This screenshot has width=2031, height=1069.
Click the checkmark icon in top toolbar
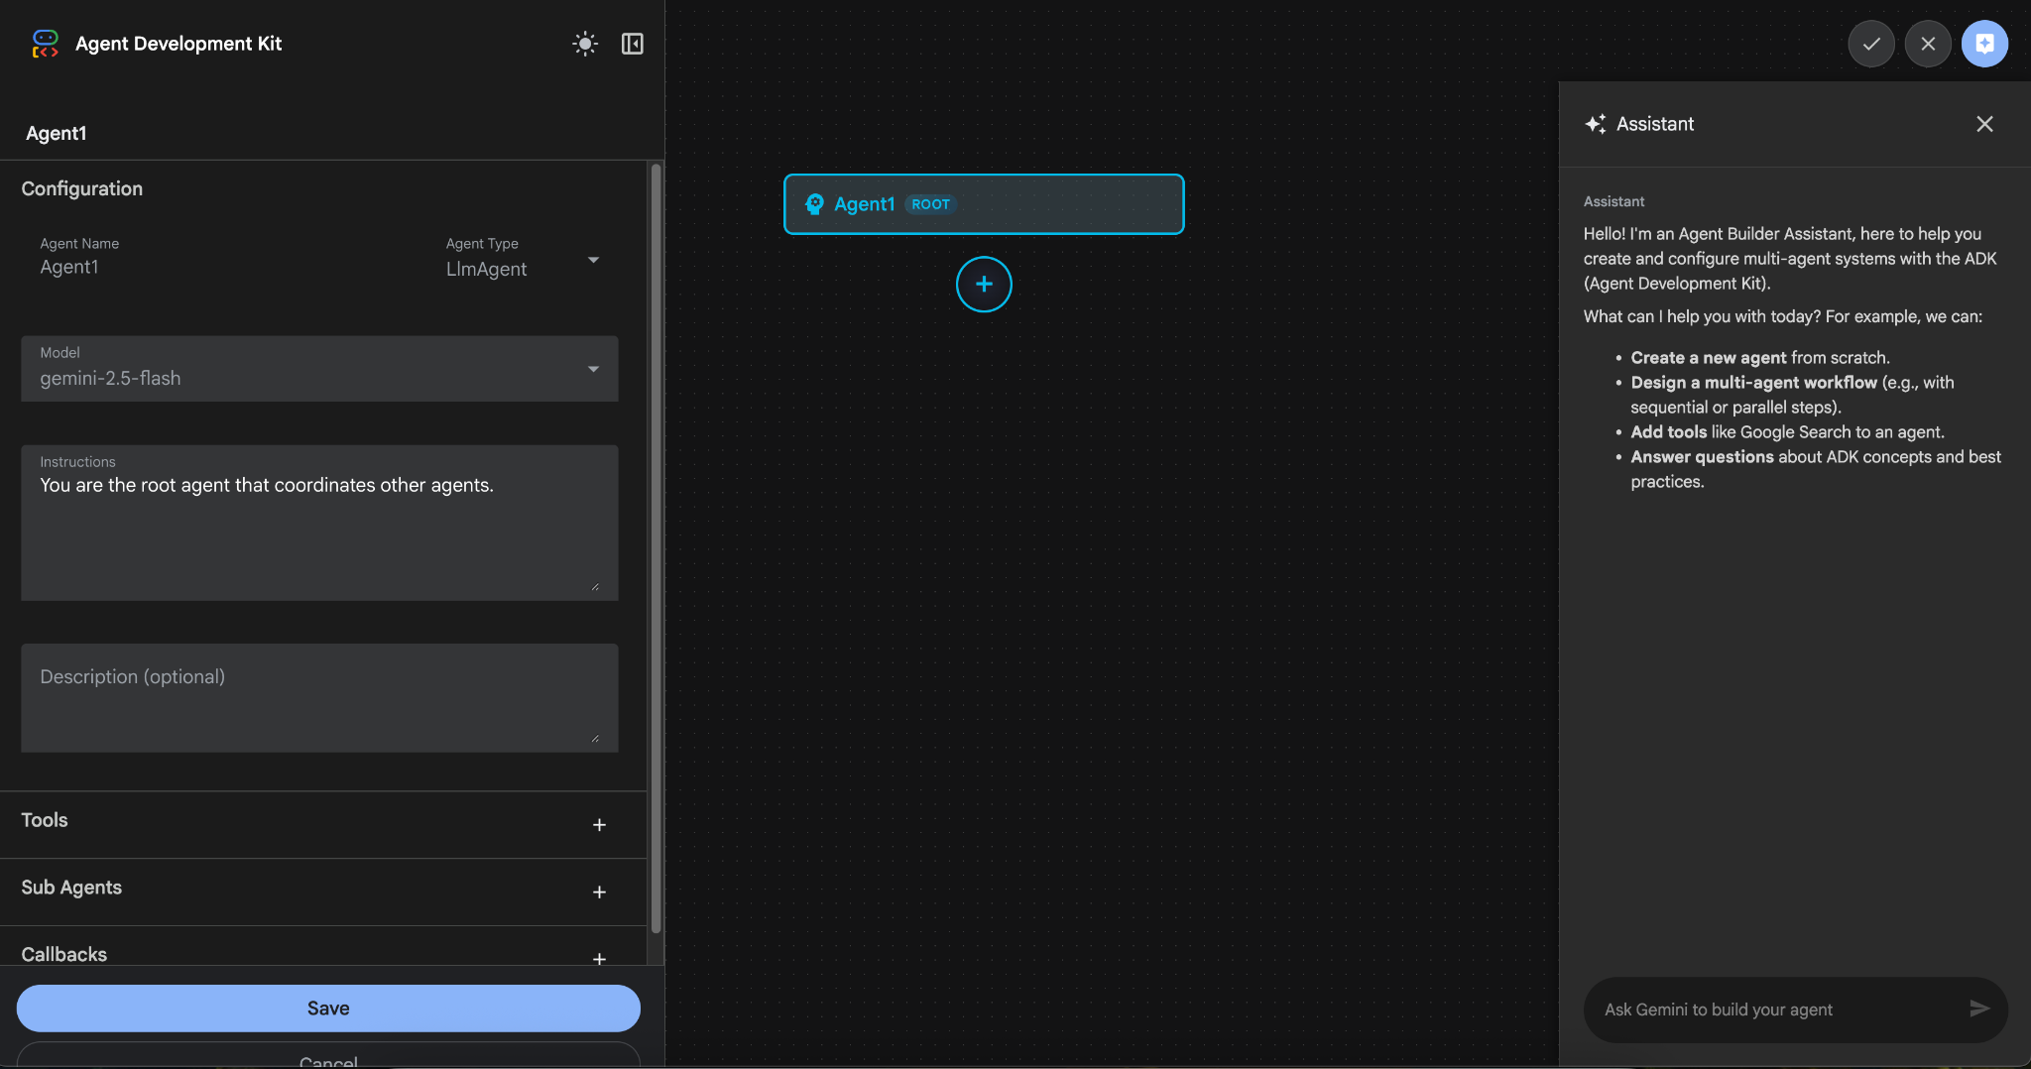click(x=1871, y=44)
